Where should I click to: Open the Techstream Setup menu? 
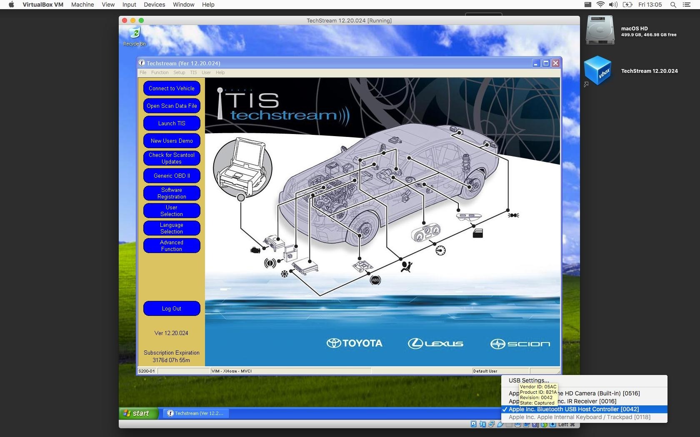179,72
